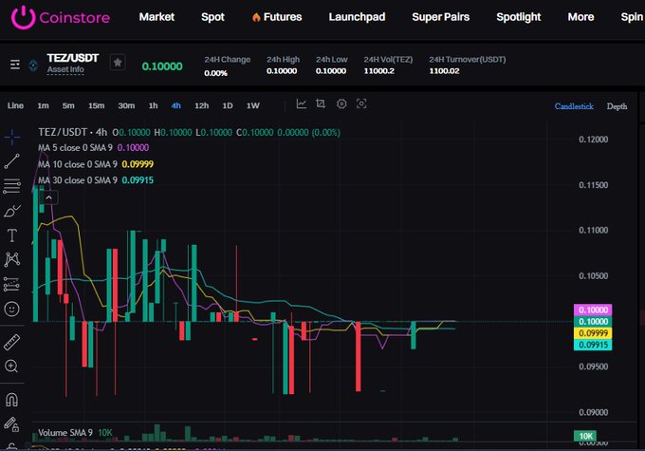Open chart indicators icon

coord(301,104)
